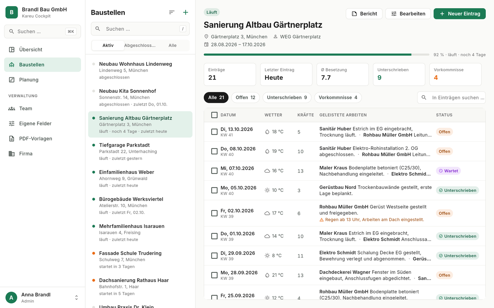
Task: Click the Wartet status badge
Action: click(448, 171)
